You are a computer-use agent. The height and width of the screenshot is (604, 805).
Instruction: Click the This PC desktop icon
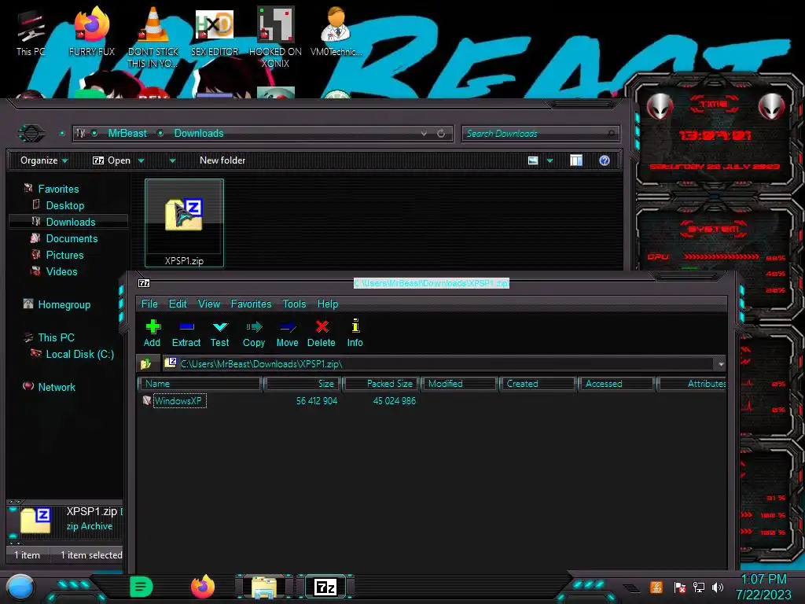pos(31,32)
